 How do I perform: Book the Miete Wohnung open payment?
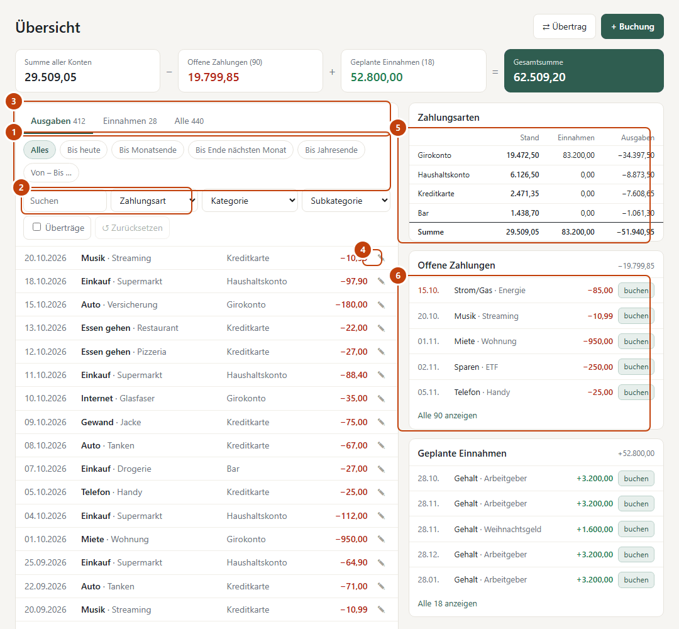pyautogui.click(x=636, y=342)
